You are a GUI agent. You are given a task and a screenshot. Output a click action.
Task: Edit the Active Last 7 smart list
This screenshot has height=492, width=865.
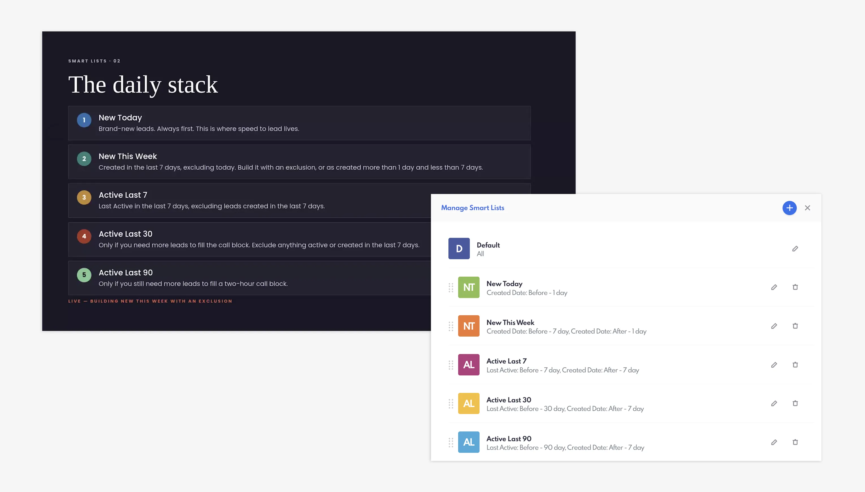[x=774, y=365]
